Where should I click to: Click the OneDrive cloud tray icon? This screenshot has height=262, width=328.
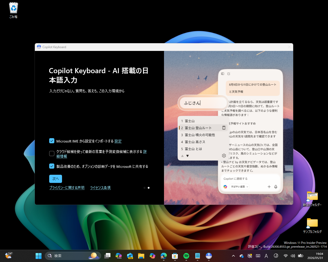click(x=242, y=256)
